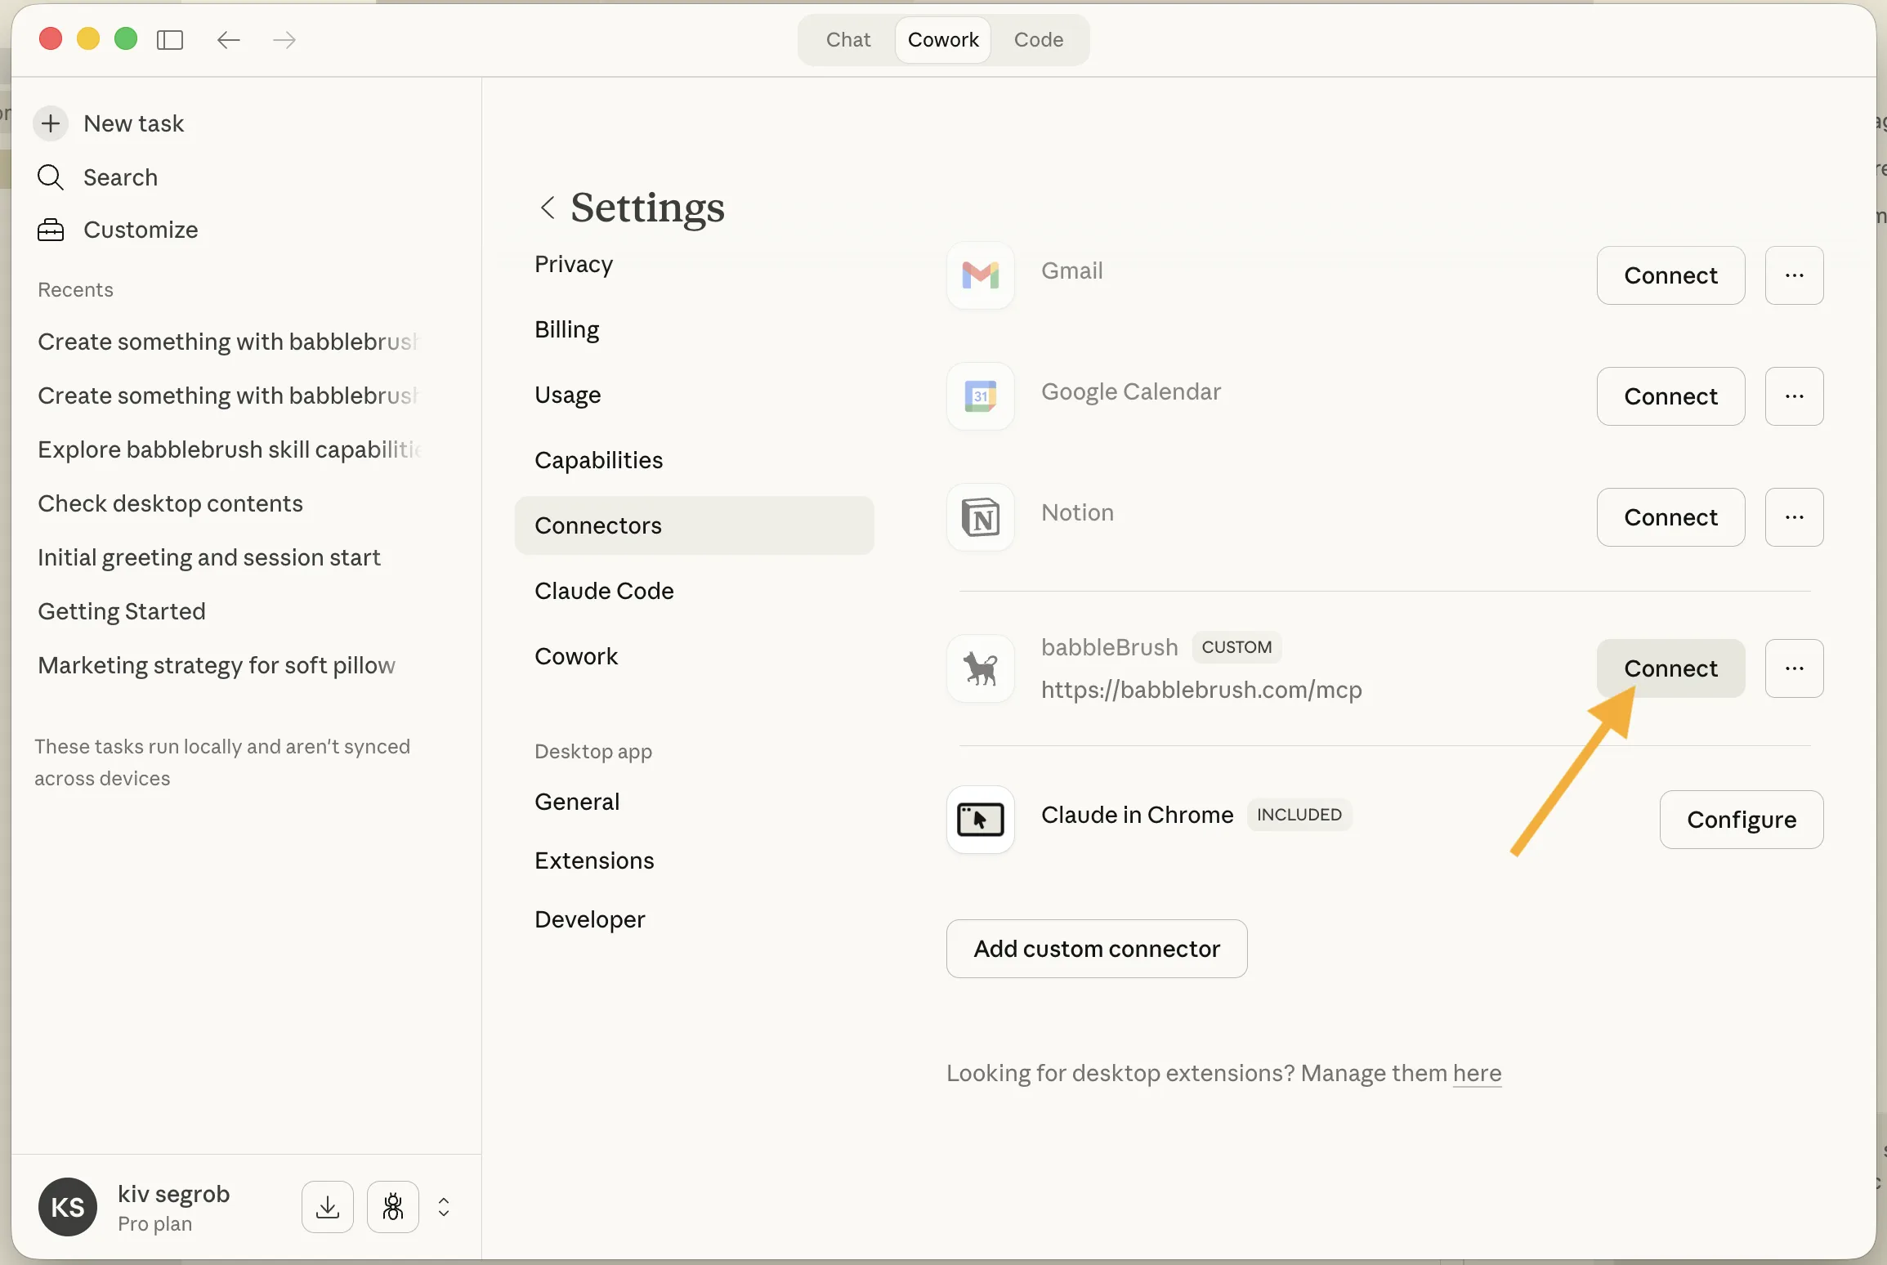The height and width of the screenshot is (1265, 1887).
Task: Configure Claude in Chrome
Action: [x=1741, y=820]
